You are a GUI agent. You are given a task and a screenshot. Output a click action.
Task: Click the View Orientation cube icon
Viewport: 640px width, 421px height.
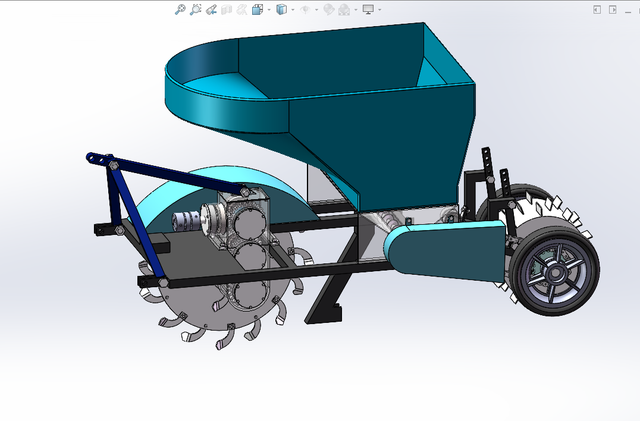click(257, 10)
